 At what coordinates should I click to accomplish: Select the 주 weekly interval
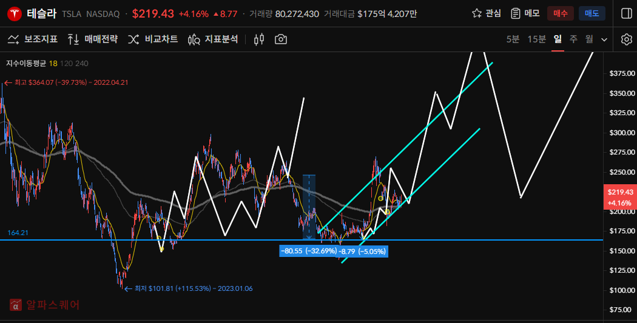(x=573, y=39)
